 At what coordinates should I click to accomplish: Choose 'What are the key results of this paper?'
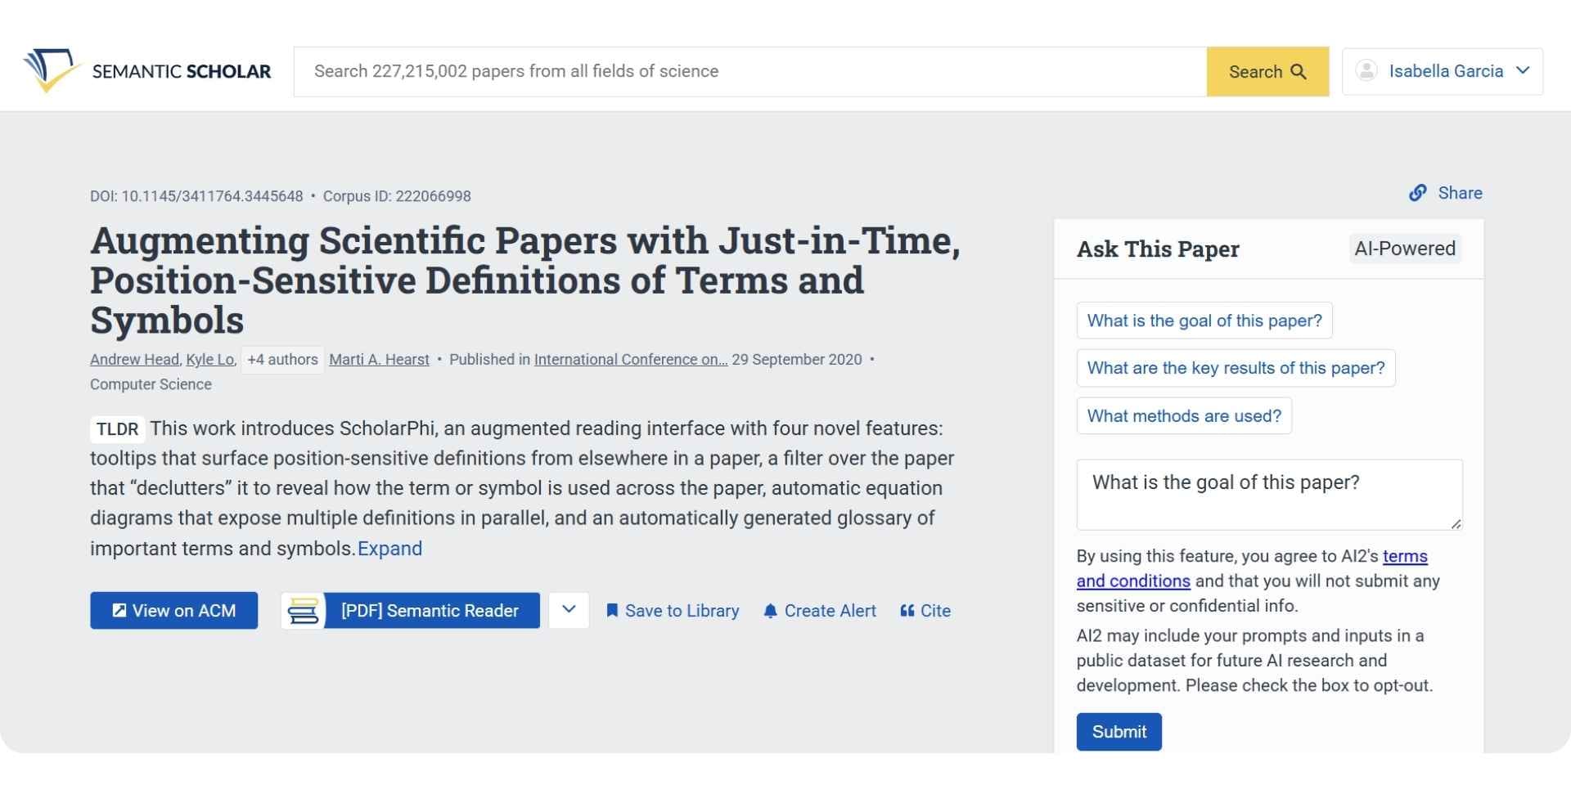(1236, 368)
